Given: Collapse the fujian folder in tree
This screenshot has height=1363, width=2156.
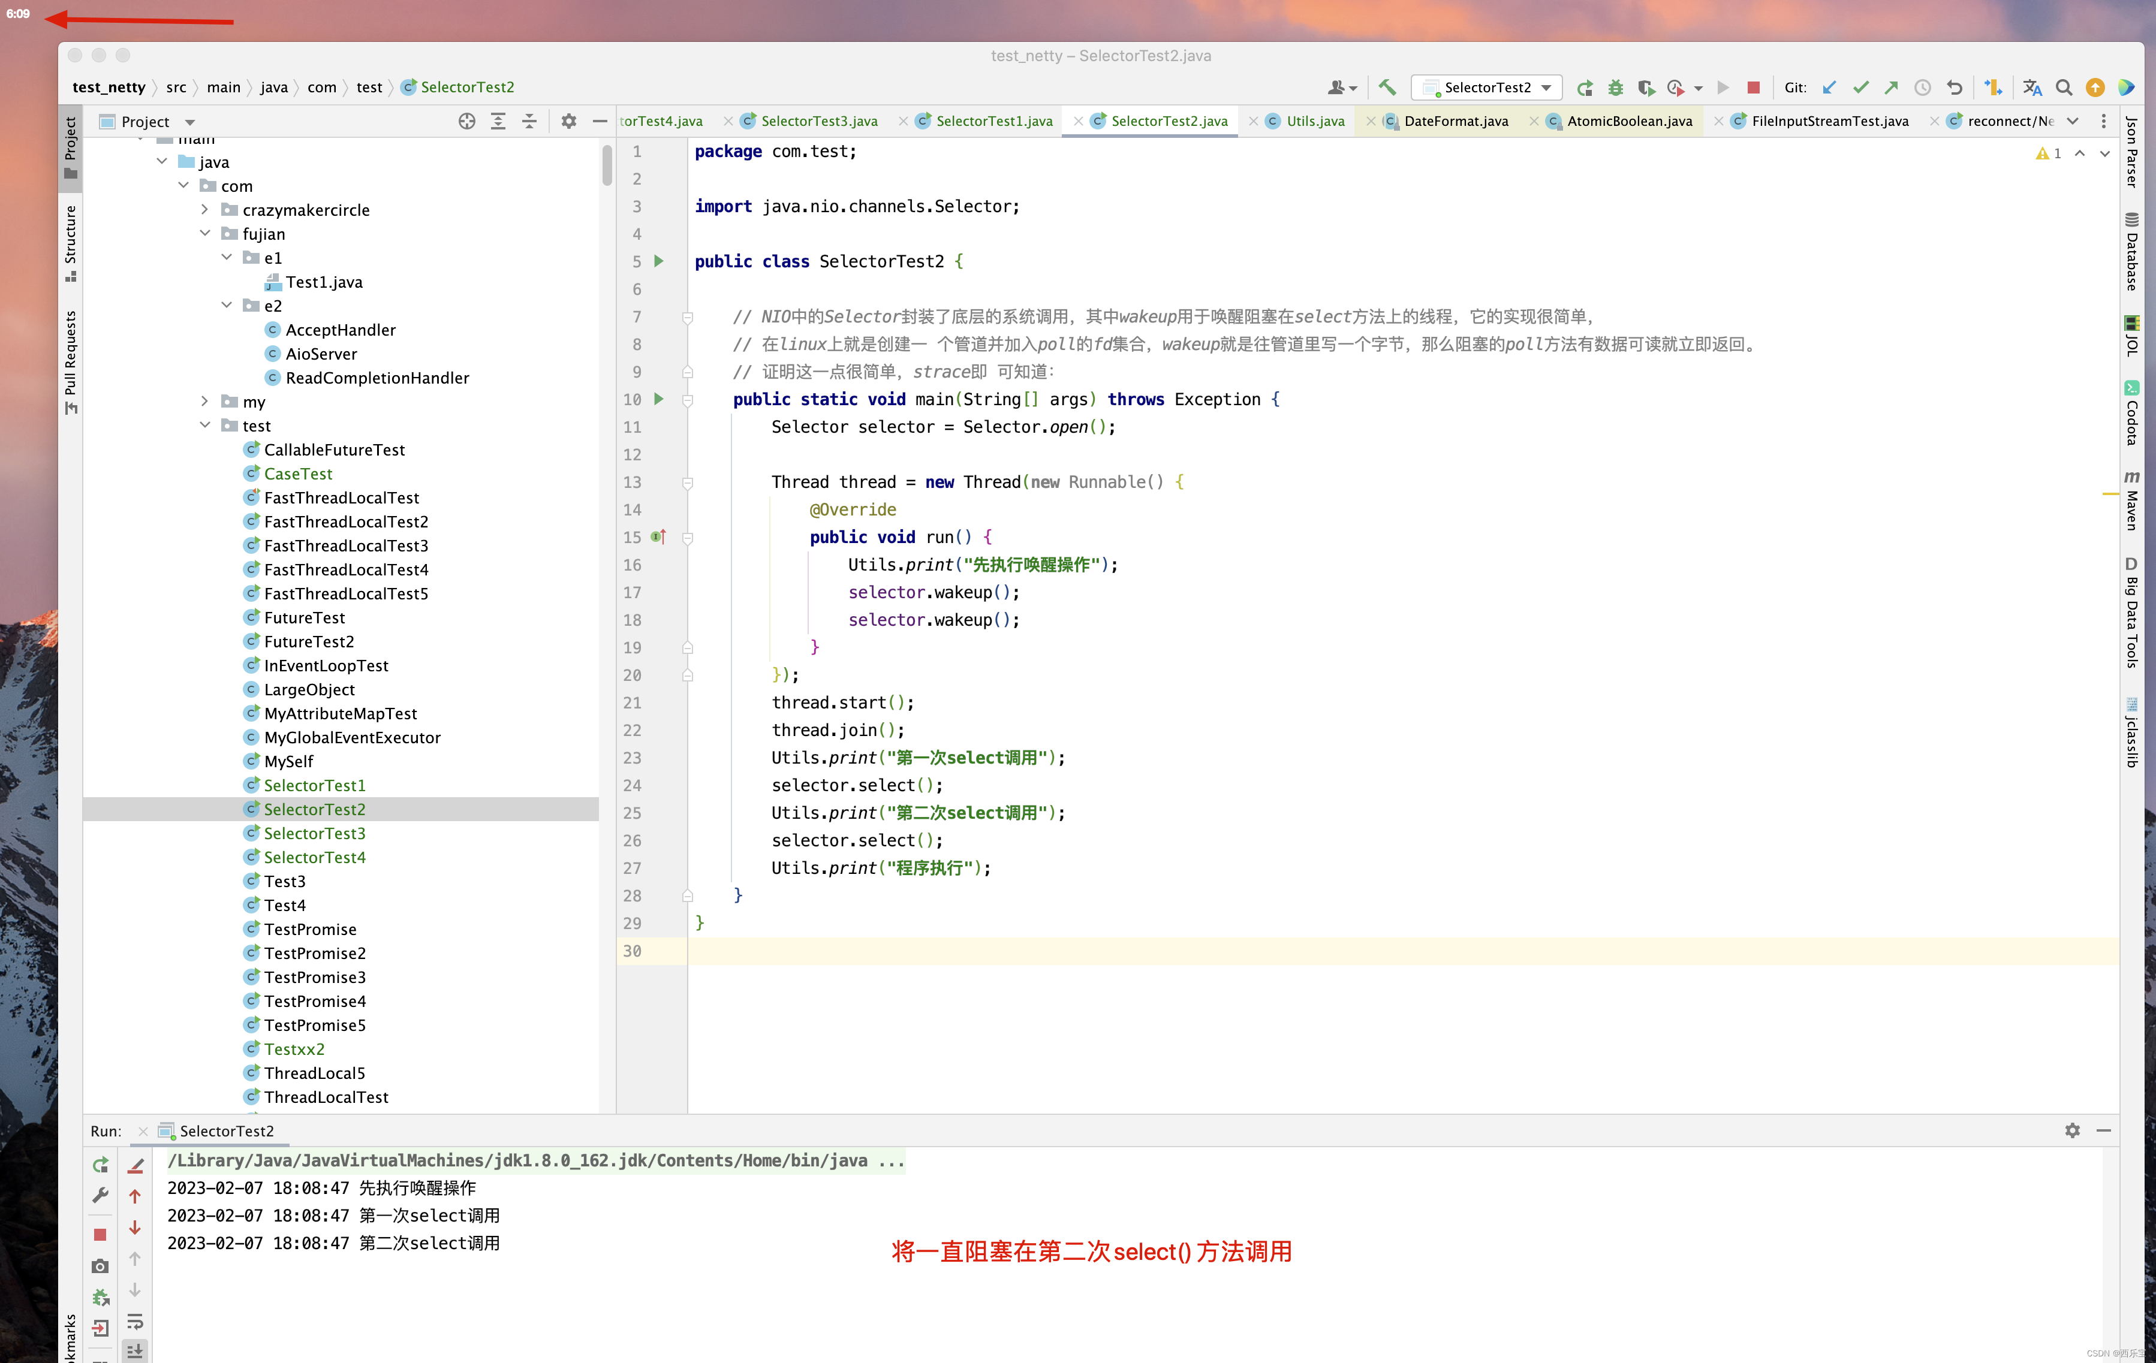Looking at the screenshot, I should [x=205, y=234].
